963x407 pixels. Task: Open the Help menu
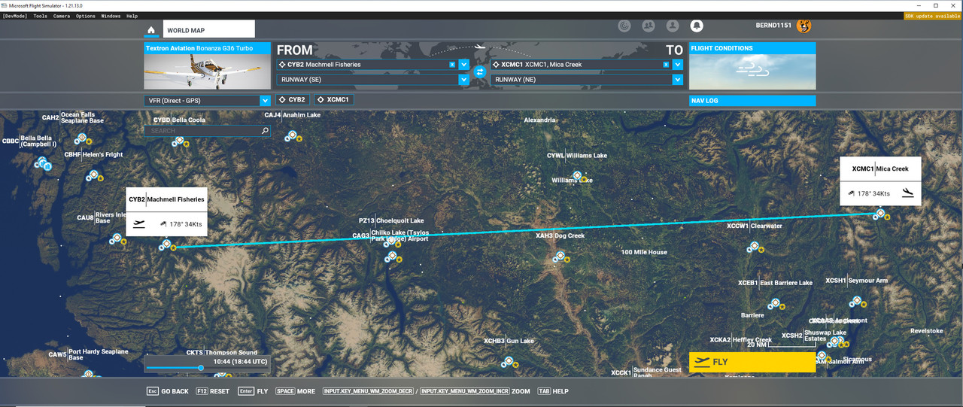[x=132, y=16]
